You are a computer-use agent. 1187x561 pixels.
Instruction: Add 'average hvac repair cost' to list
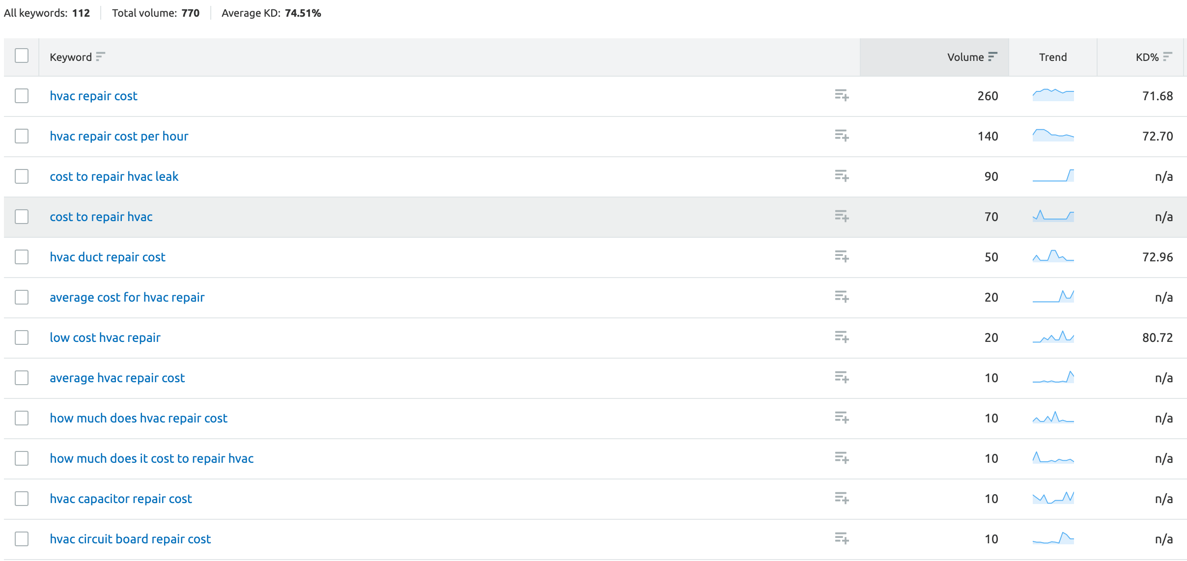click(x=842, y=377)
